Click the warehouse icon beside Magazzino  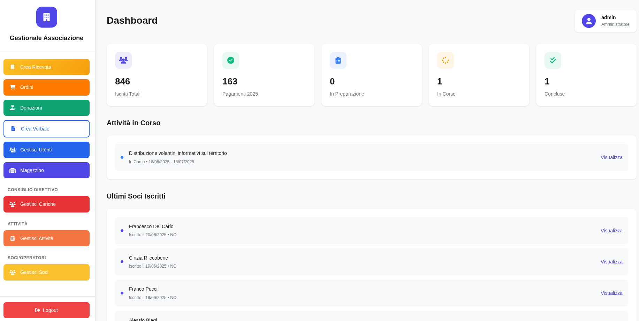pos(13,170)
